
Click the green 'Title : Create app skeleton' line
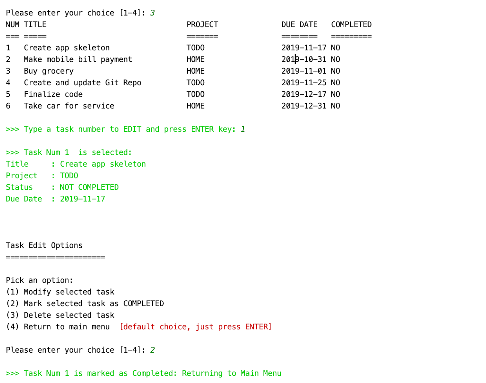[76, 164]
